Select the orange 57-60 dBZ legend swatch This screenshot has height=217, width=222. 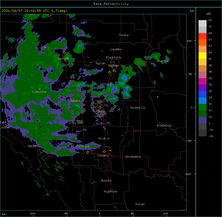[x=202, y=43]
